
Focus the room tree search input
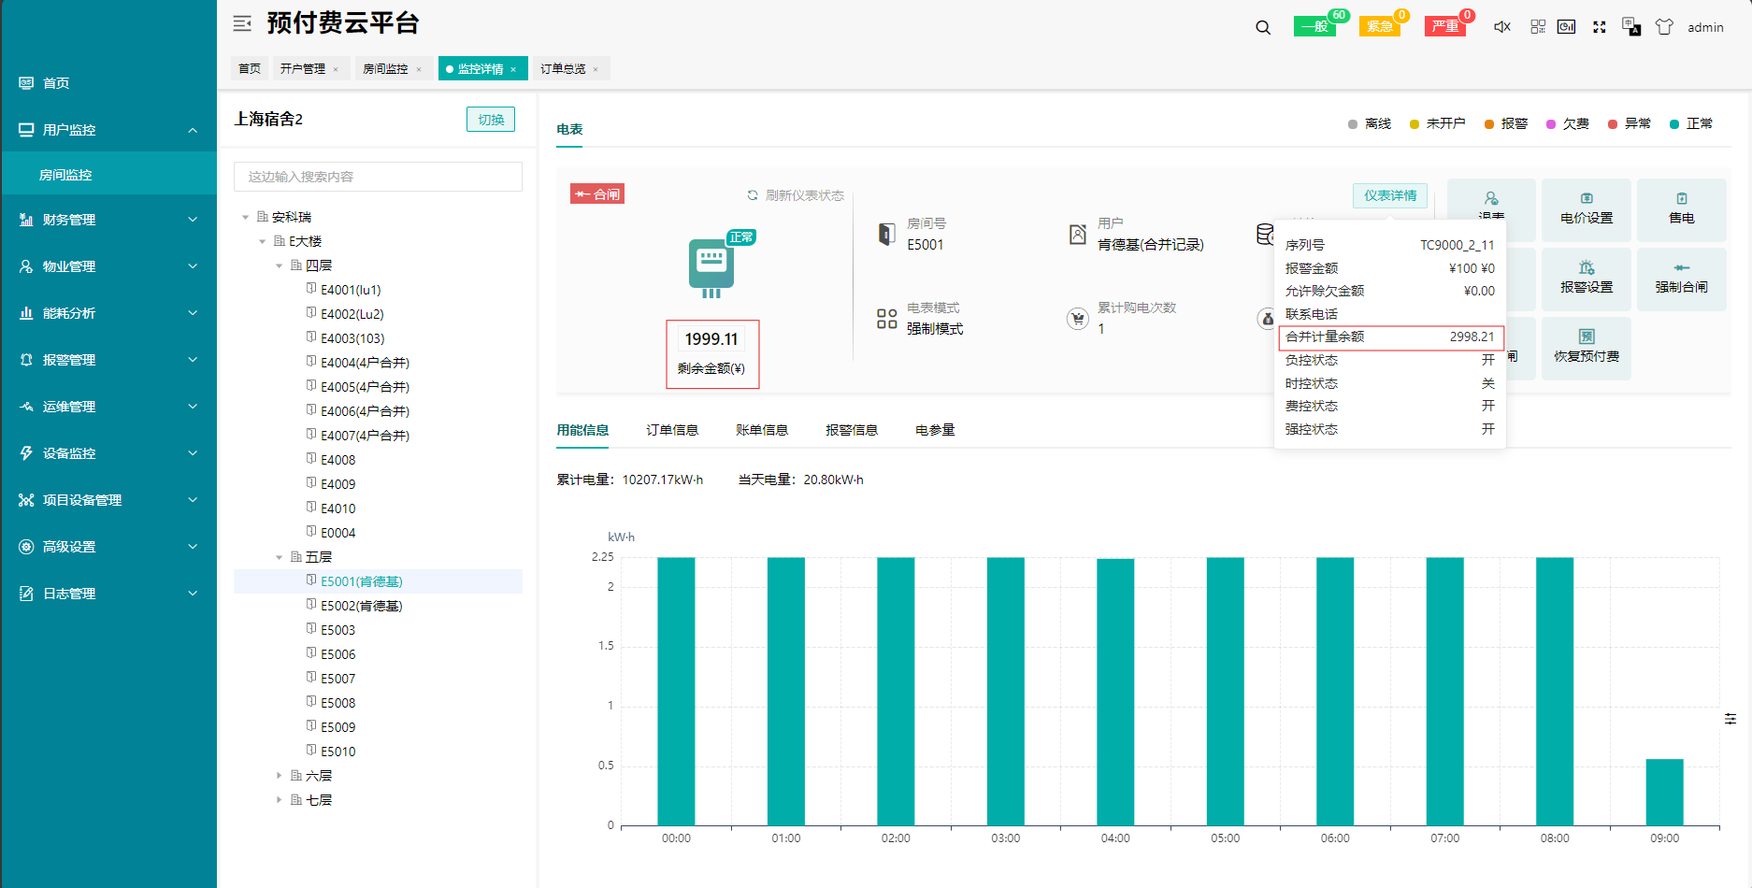[x=378, y=177]
